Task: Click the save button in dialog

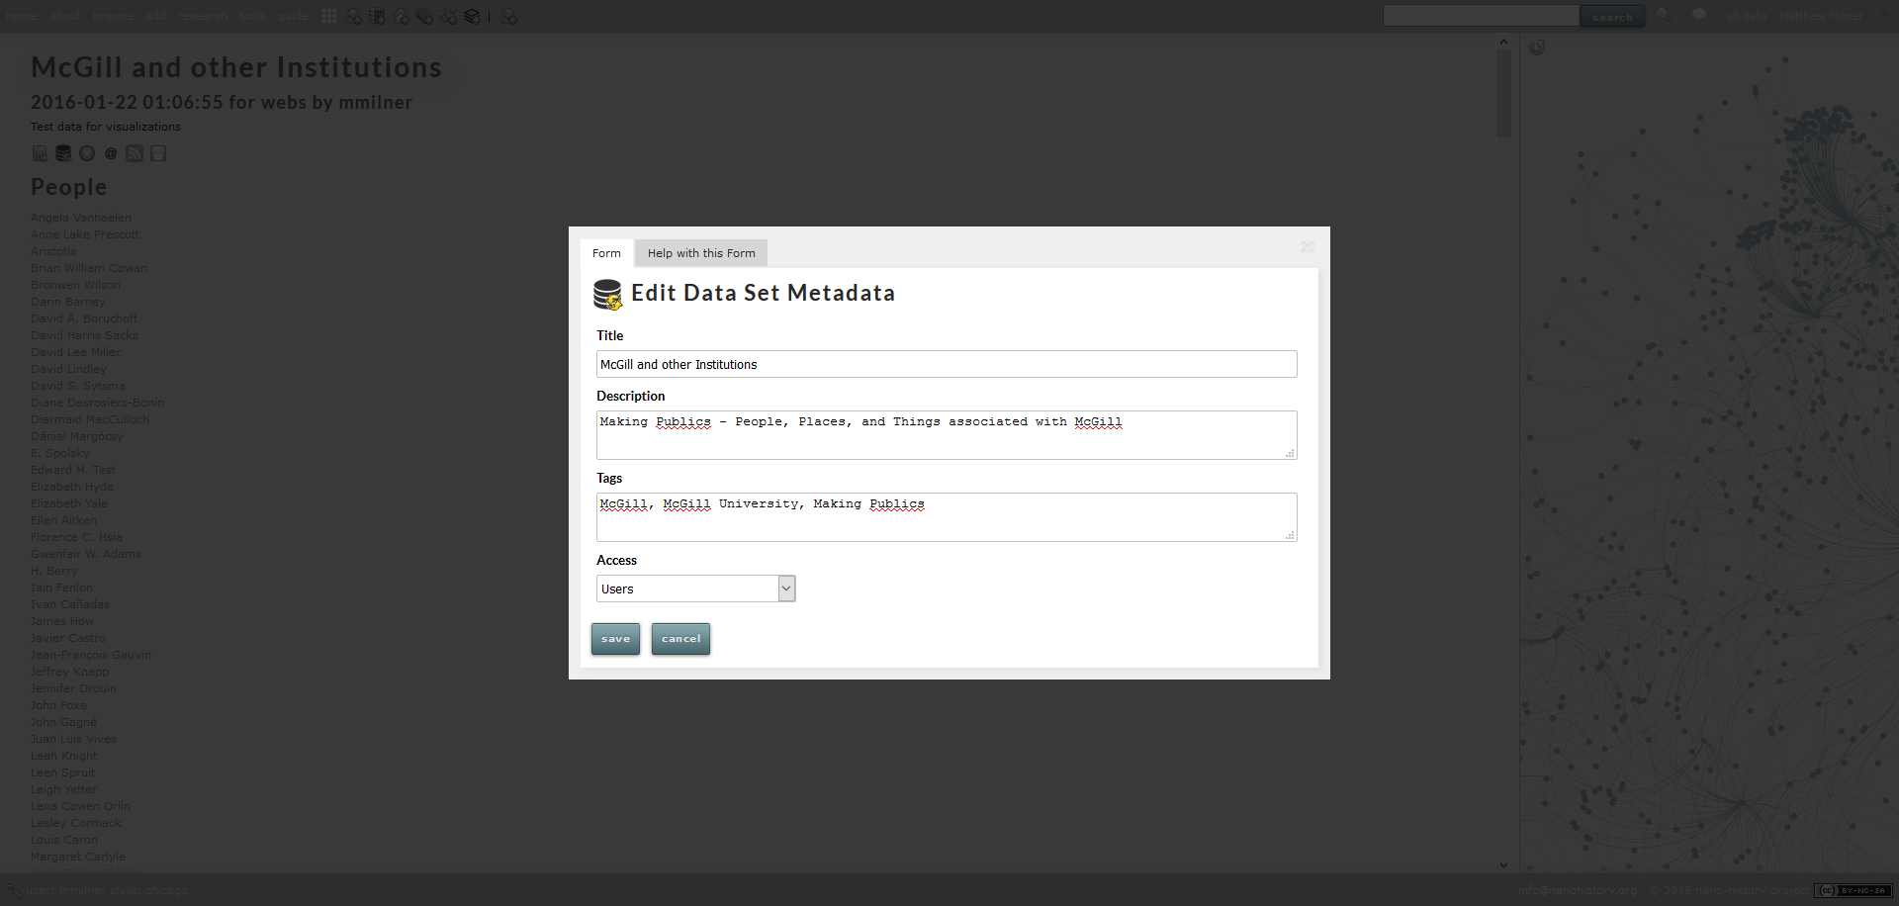Action: click(615, 639)
